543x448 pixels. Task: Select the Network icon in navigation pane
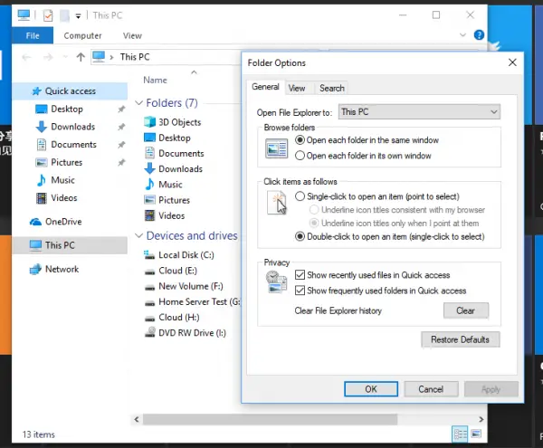coord(35,269)
